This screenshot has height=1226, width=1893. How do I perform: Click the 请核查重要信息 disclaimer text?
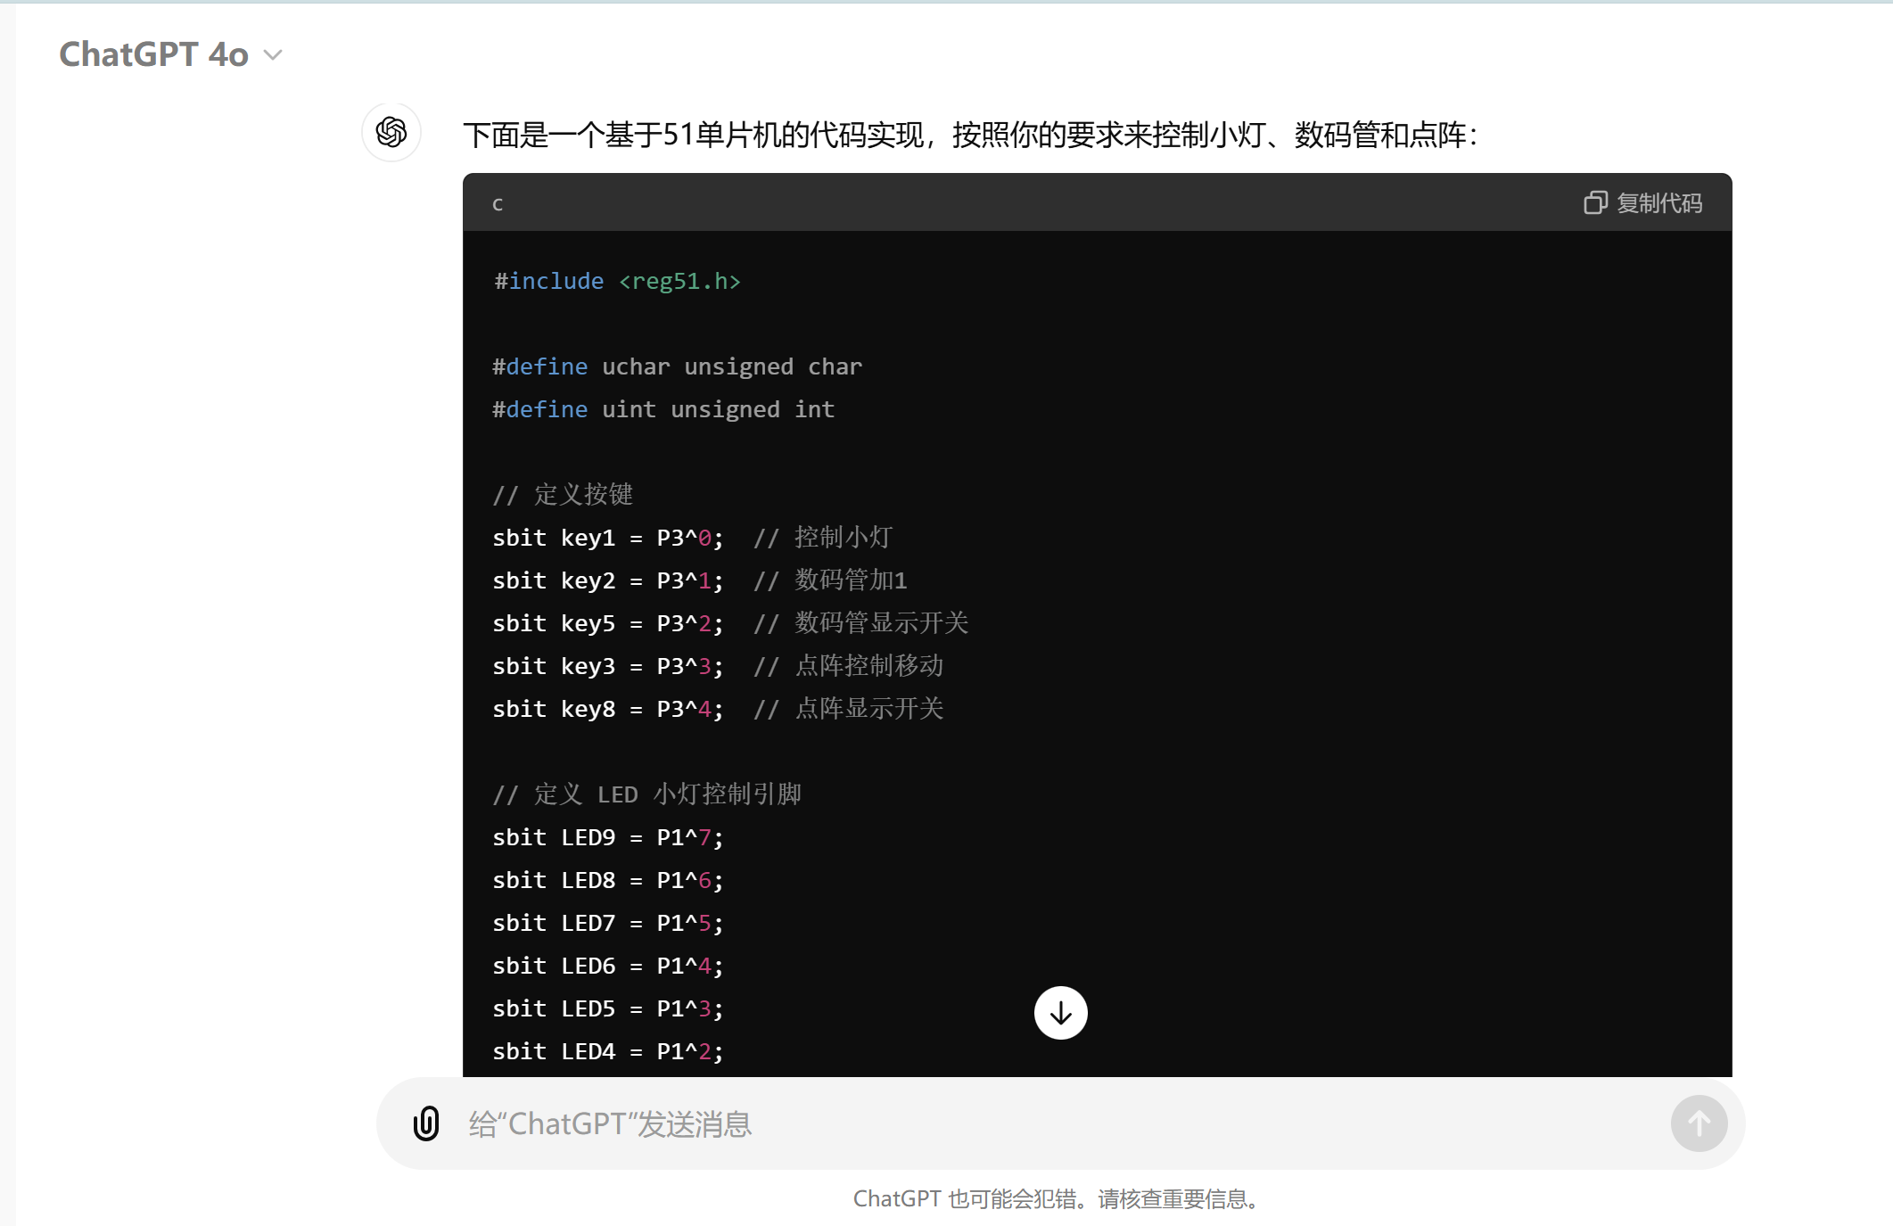(1177, 1201)
